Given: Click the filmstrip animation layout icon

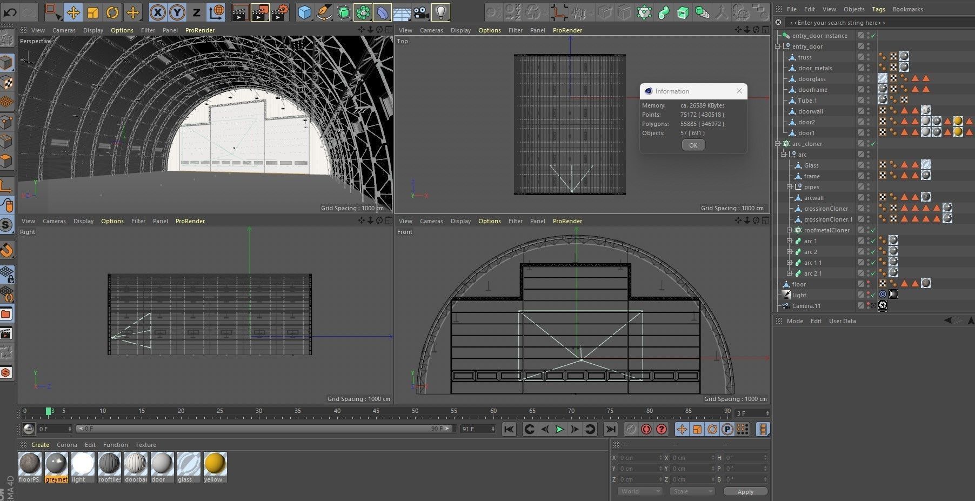Looking at the screenshot, I should tap(763, 429).
